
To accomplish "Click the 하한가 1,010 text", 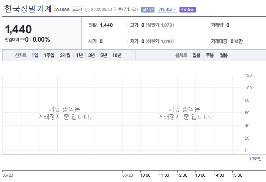I will (x=160, y=42).
